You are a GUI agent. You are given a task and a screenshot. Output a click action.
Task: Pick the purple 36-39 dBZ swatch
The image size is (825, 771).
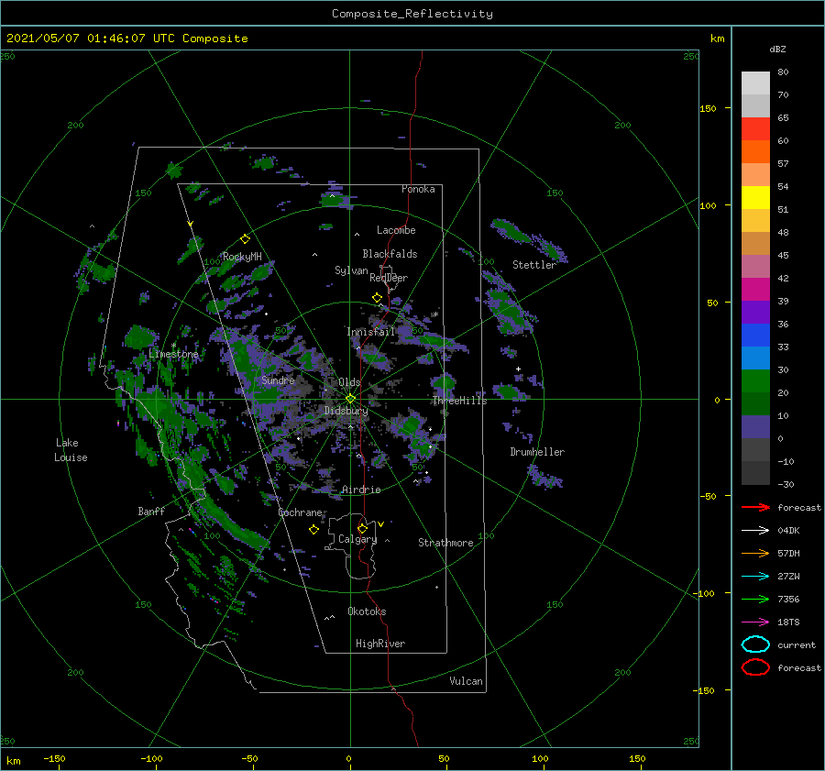pyautogui.click(x=755, y=312)
